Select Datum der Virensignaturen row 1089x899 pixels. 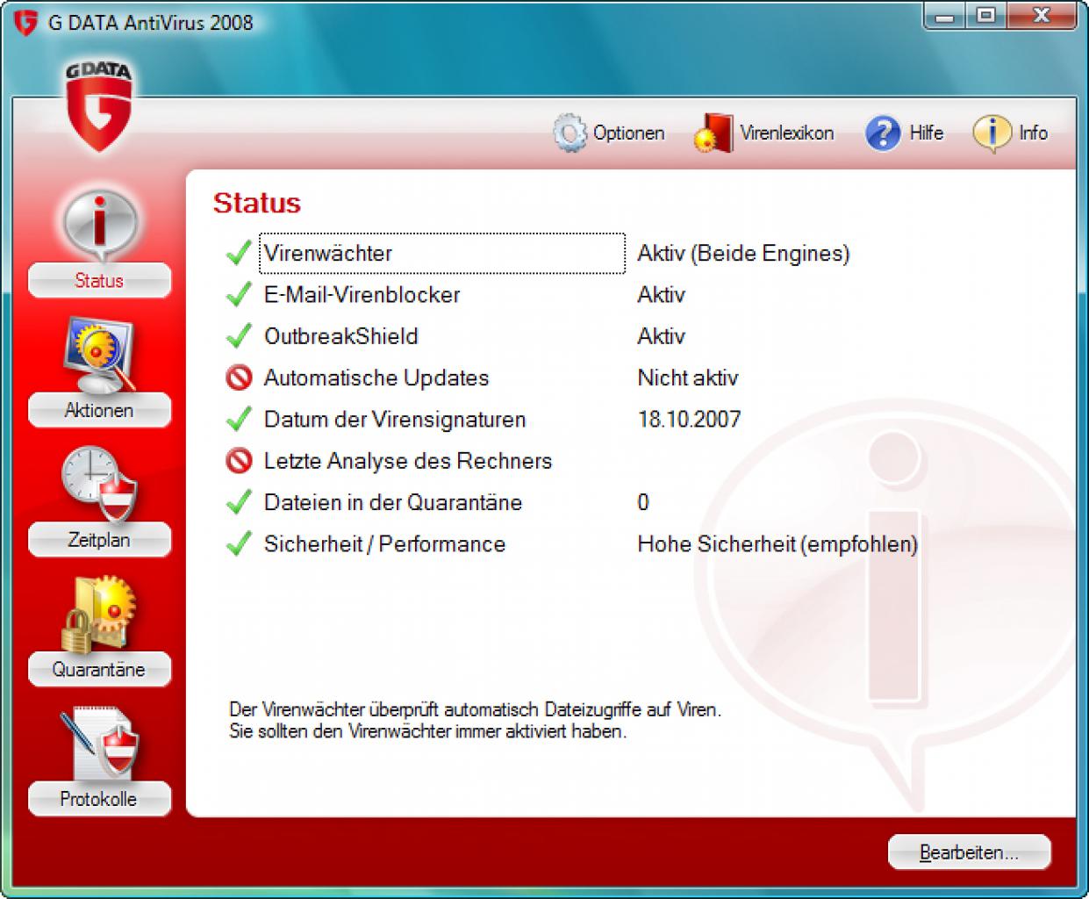coord(395,419)
